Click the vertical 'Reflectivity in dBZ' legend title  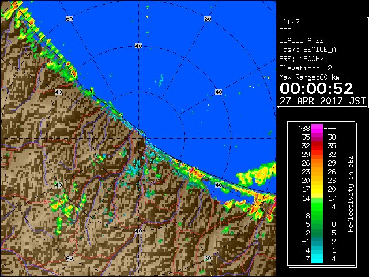[x=351, y=194]
